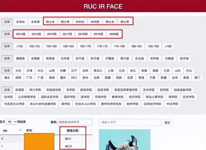This screenshot has width=206, height=150.
Task: Filter by 商学院
Action: 66,104
